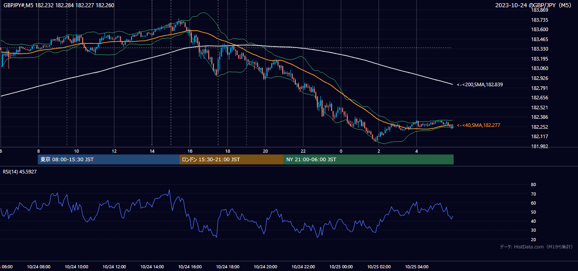This screenshot has height=271, width=578.
Task: Click the 183.869 price axis label
Action: pos(539,10)
